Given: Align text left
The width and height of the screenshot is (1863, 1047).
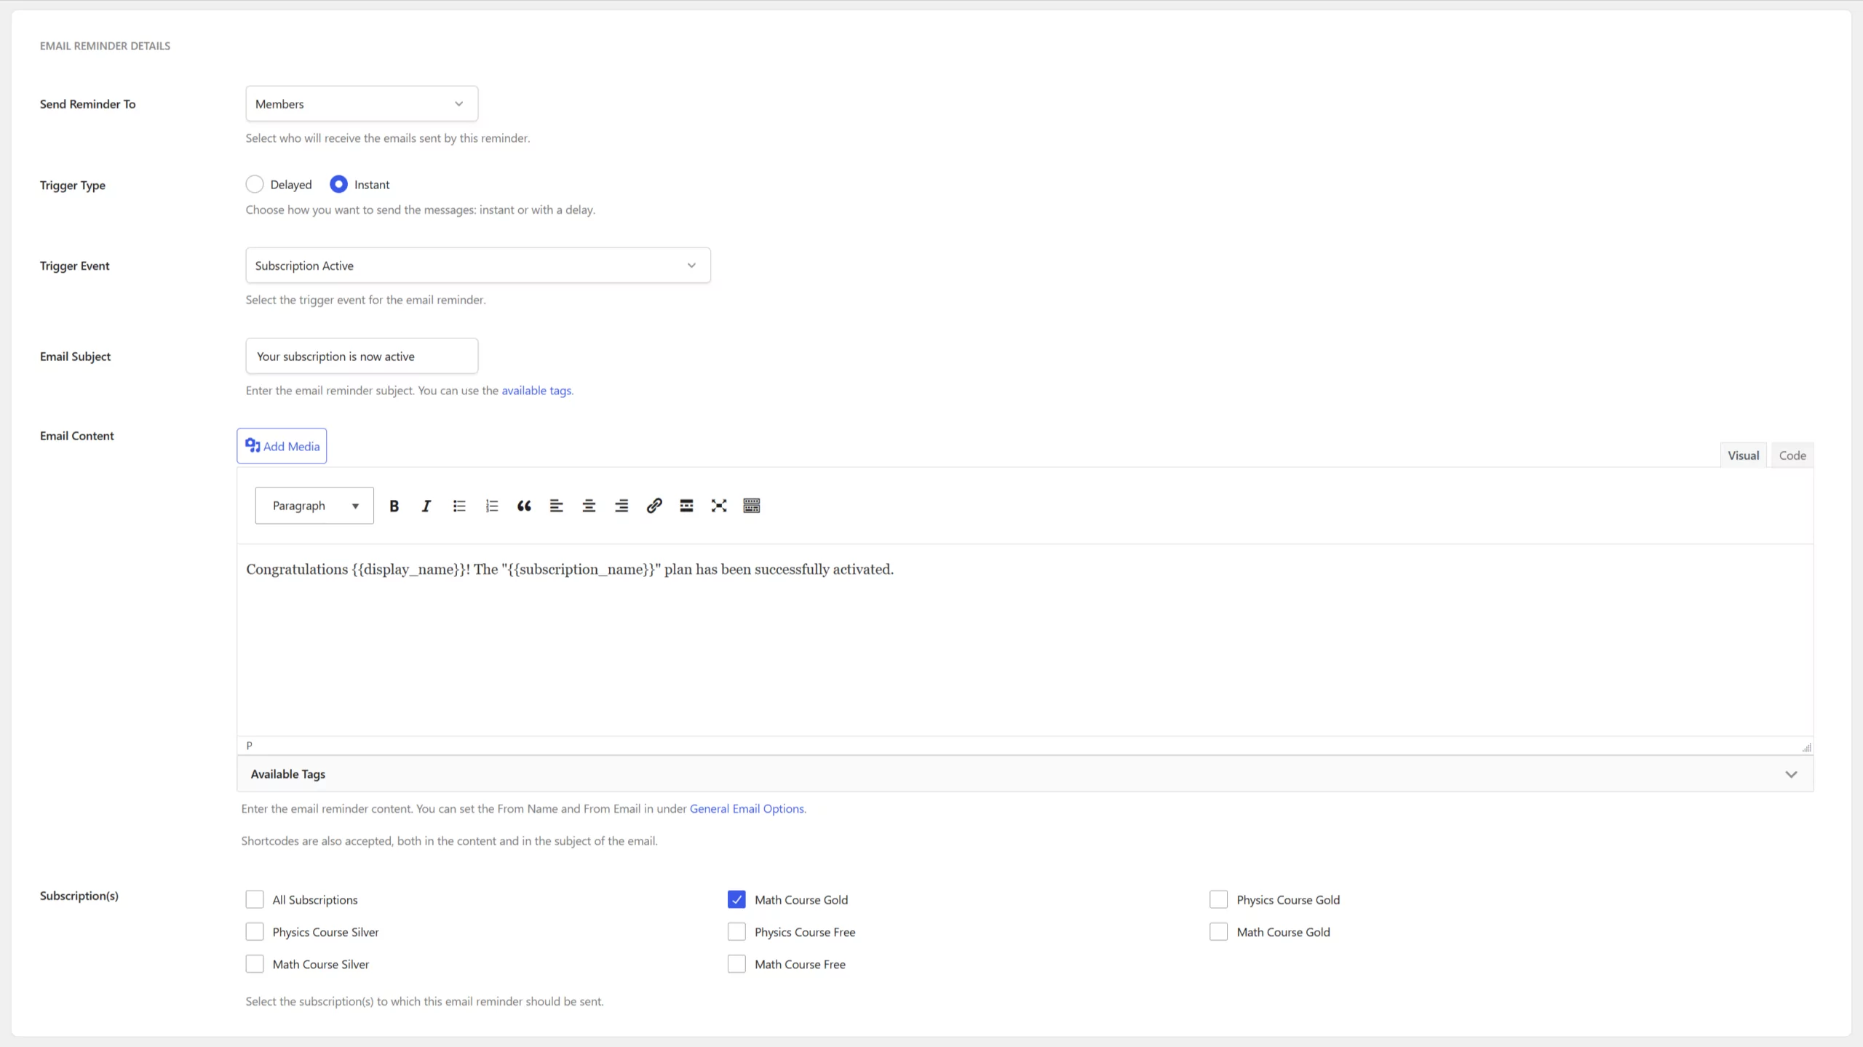Looking at the screenshot, I should [x=557, y=506].
